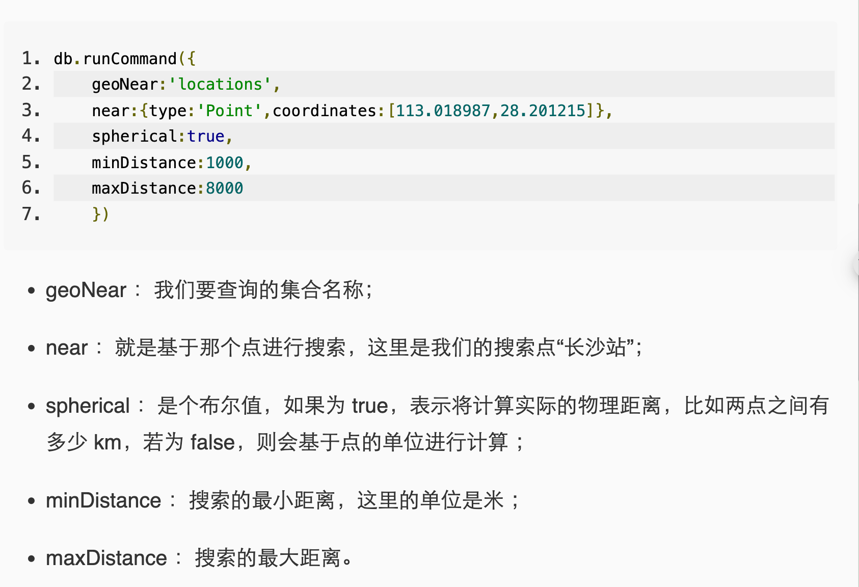Viewport: 859px width, 587px height.
Task: Click the maxDistance term in bullet list
Action: (106, 558)
